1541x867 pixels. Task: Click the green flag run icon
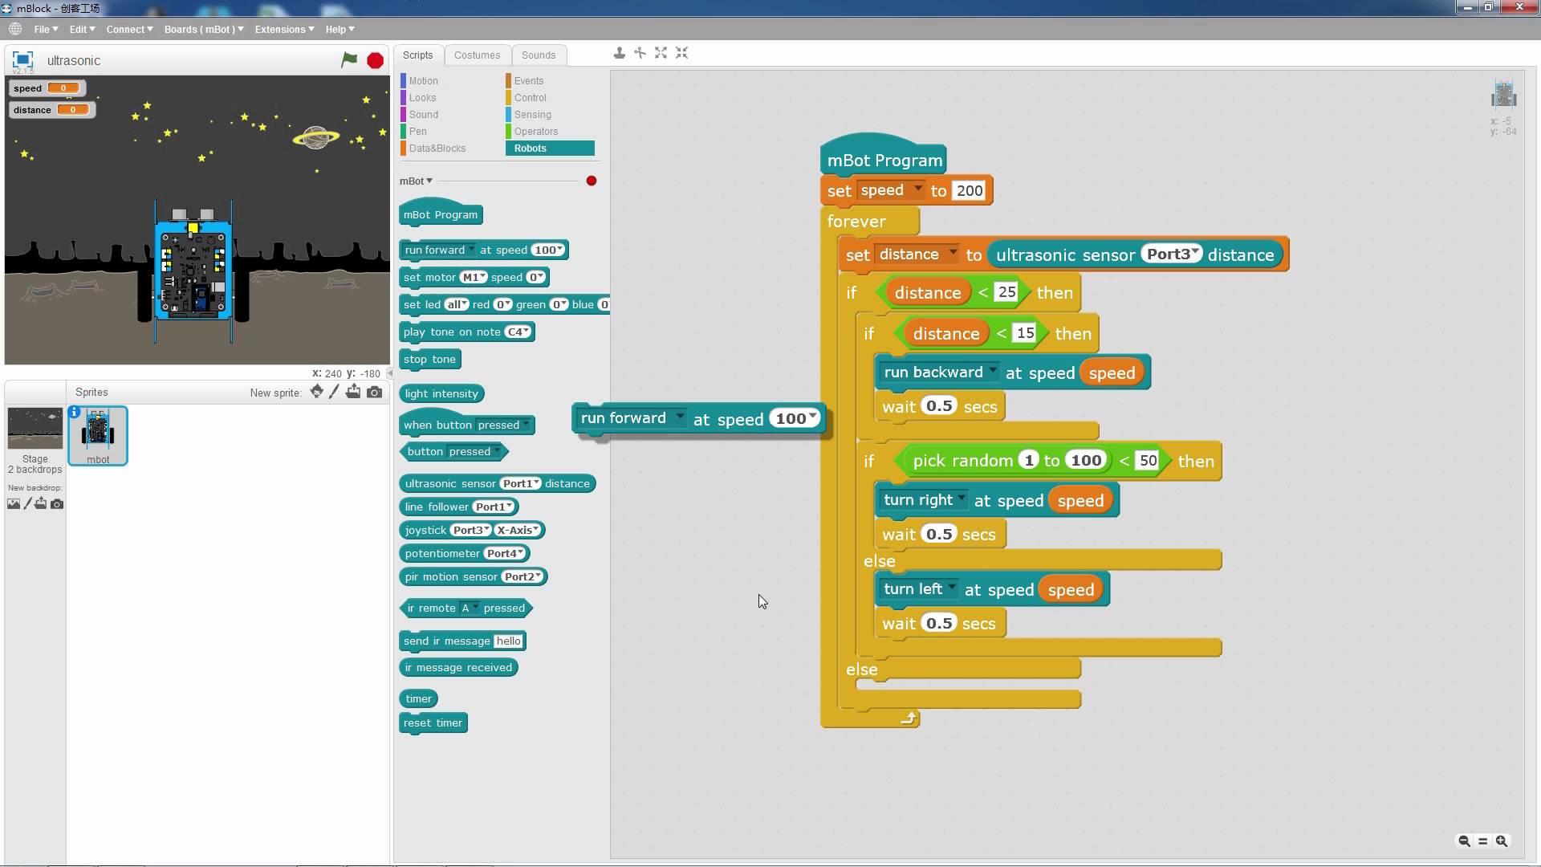point(349,60)
